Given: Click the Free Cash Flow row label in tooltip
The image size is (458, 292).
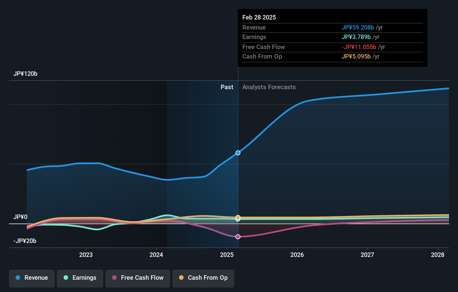Looking at the screenshot, I should pos(264,47).
